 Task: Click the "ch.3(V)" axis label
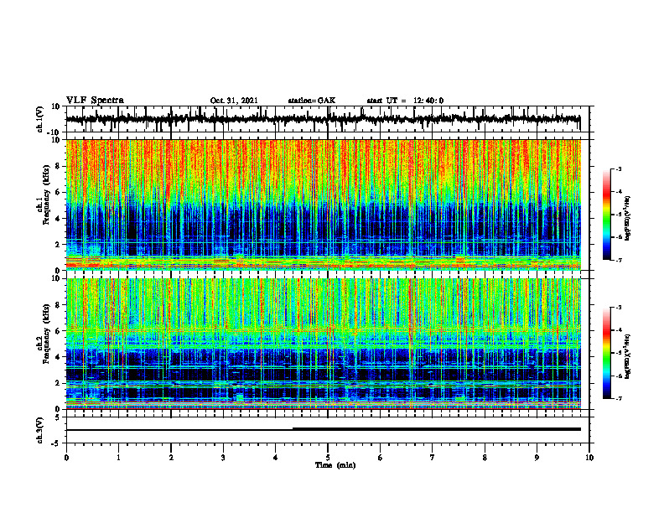tap(39, 430)
